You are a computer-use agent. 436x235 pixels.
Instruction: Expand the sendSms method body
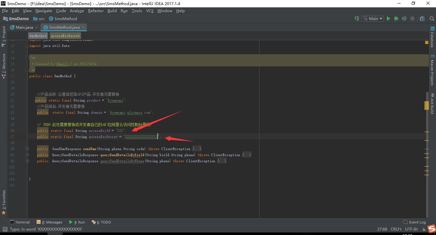point(27,148)
